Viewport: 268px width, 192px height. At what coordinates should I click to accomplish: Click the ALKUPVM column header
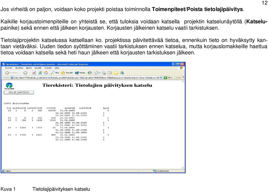[x=70, y=108]
